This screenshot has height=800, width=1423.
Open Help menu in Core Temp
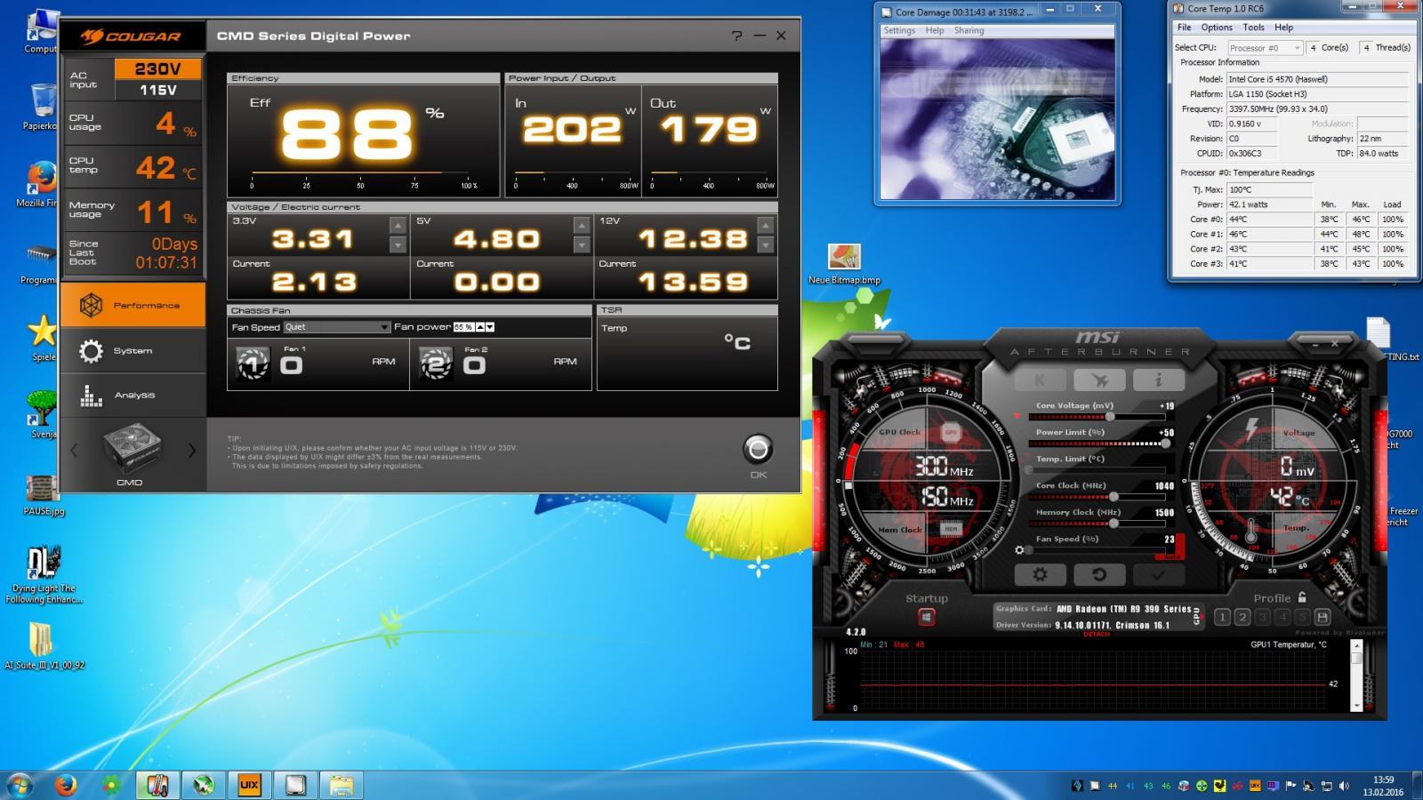coord(1283,28)
